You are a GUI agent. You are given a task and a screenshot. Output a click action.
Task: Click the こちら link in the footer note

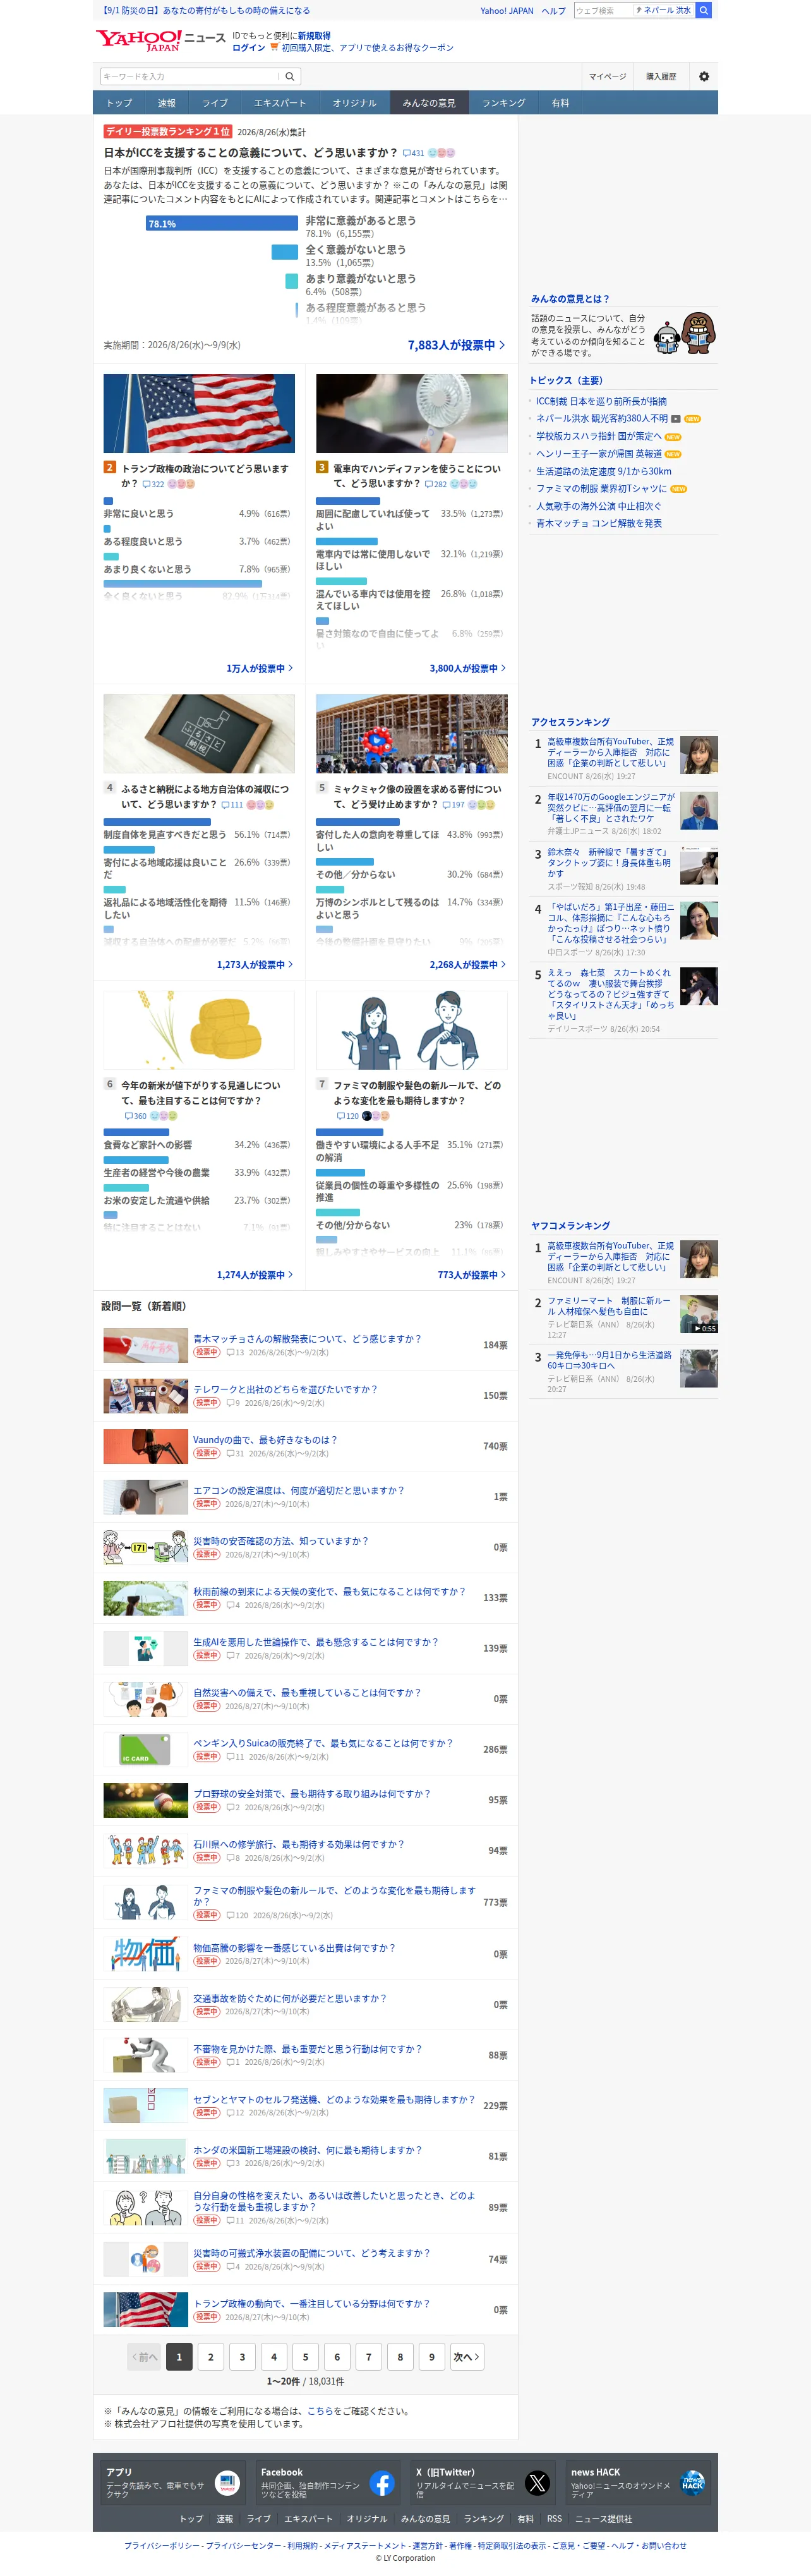pyautogui.click(x=320, y=2410)
